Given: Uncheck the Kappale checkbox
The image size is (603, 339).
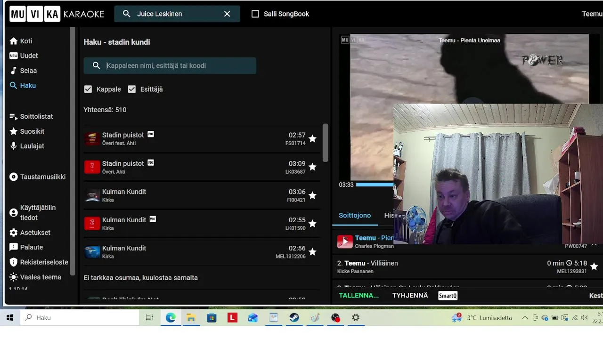Looking at the screenshot, I should (x=88, y=89).
